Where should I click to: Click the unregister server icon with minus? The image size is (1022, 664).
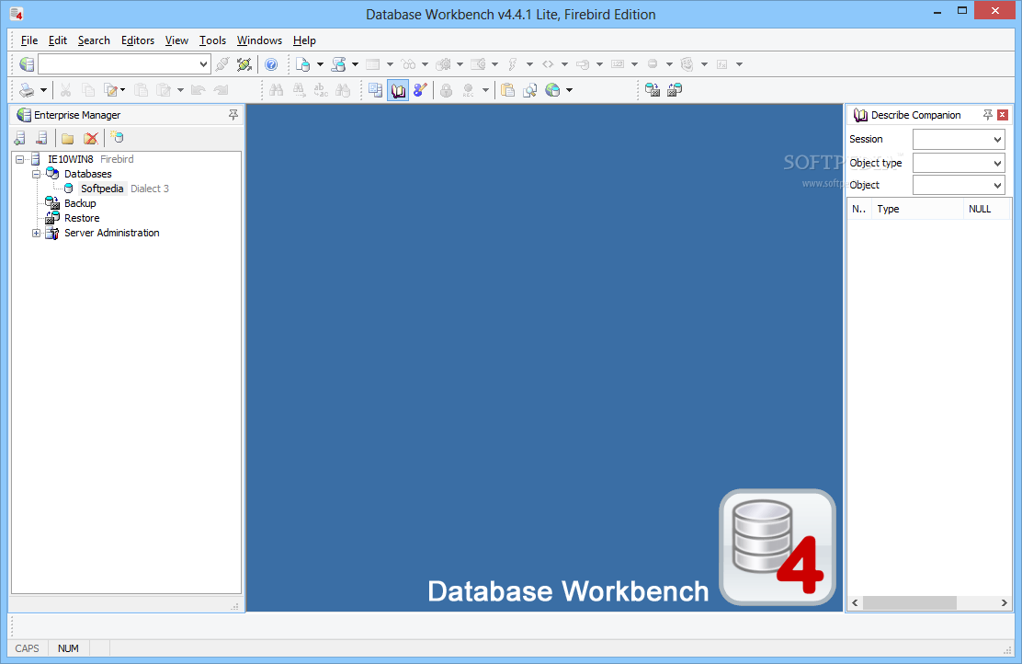click(x=41, y=138)
